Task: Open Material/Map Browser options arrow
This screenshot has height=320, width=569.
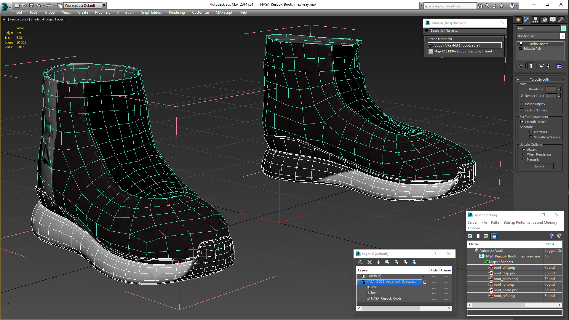Action: point(426,31)
